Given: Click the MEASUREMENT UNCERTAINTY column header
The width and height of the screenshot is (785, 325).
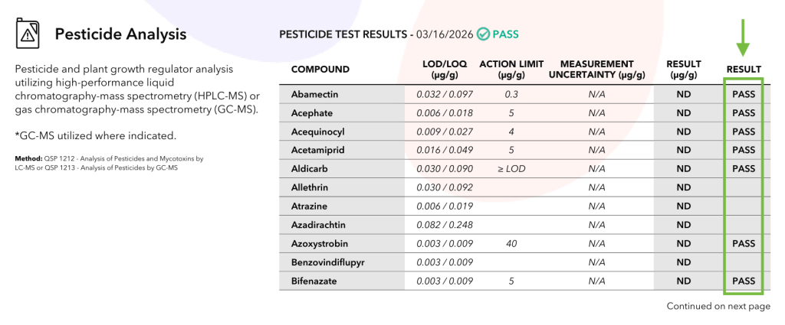Looking at the screenshot, I should [596, 70].
